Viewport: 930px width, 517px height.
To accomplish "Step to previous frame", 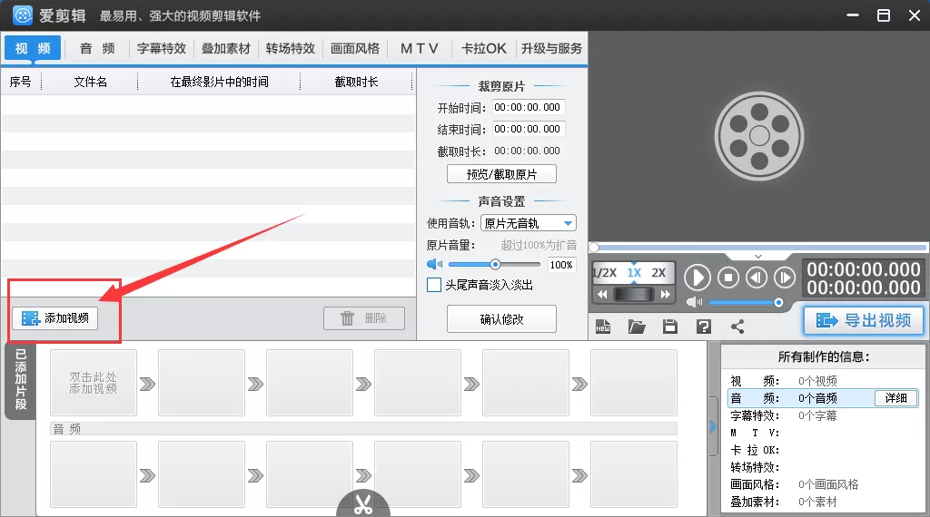I will click(757, 278).
